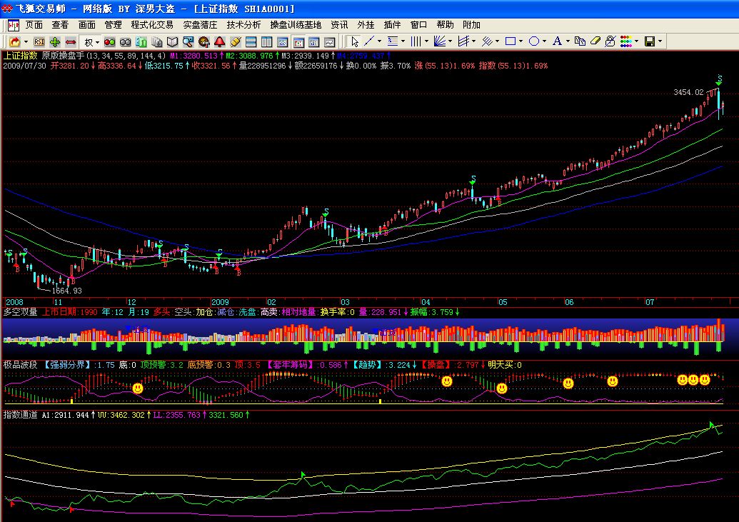Click the 1664.93 low price label
The image size is (739, 522).
click(x=66, y=291)
